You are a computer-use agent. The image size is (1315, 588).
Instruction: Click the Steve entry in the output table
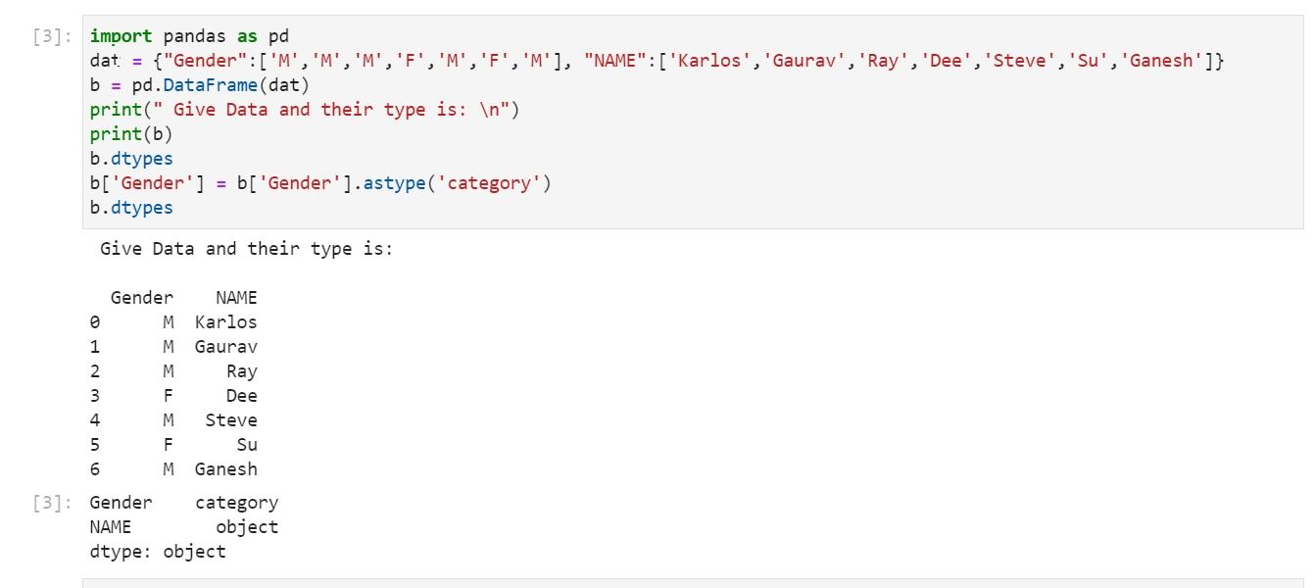[231, 420]
